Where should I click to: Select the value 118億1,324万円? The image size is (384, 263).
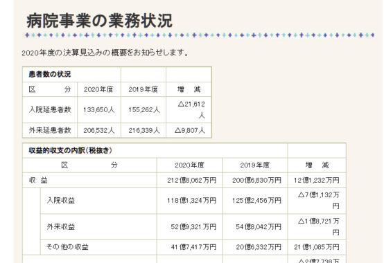tap(192, 201)
